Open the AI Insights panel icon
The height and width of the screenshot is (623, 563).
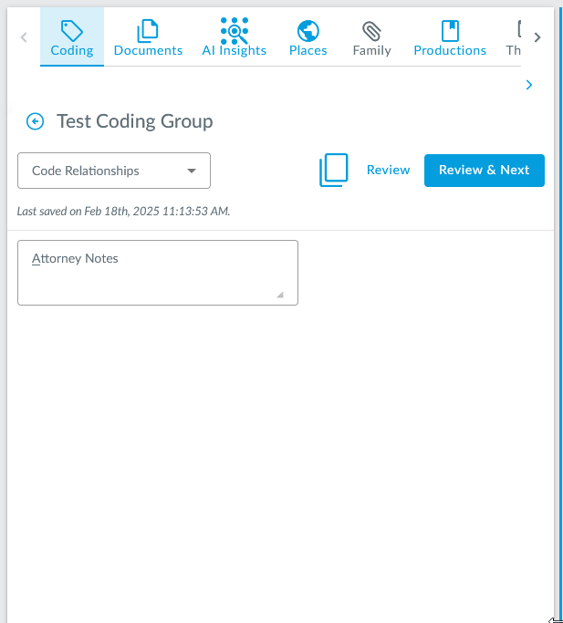235,31
